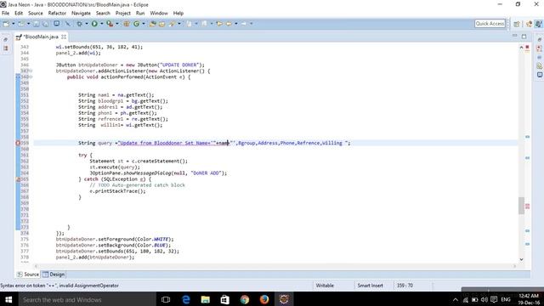This screenshot has height=306, width=544.
Task: Open the Back history dropdown arrow
Action: click(236, 24)
